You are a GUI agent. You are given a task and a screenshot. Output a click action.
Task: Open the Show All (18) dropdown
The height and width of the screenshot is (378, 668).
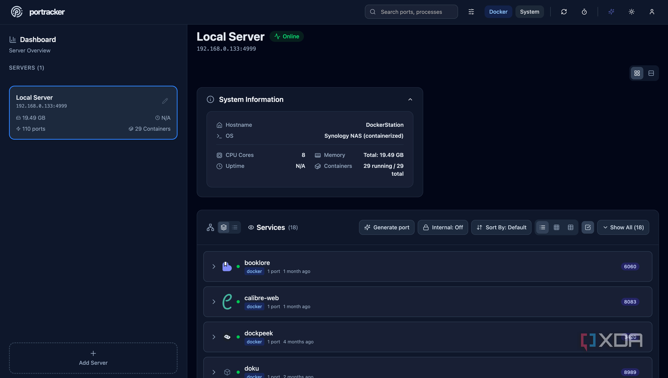(x=623, y=228)
